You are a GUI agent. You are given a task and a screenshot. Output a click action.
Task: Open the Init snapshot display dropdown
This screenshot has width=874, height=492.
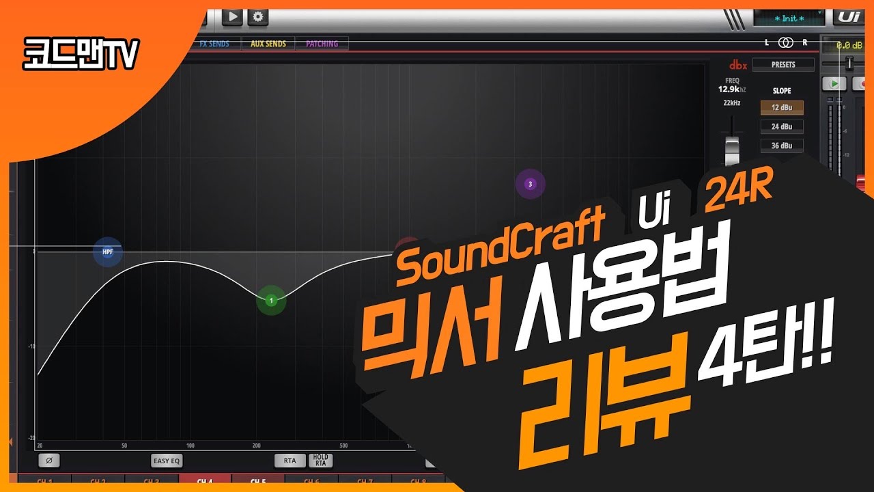pos(790,18)
